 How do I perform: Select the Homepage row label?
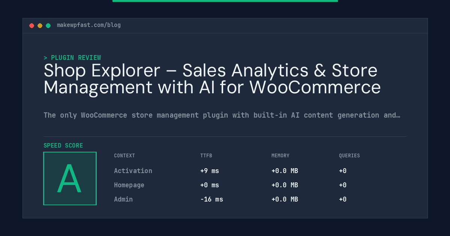click(x=129, y=185)
